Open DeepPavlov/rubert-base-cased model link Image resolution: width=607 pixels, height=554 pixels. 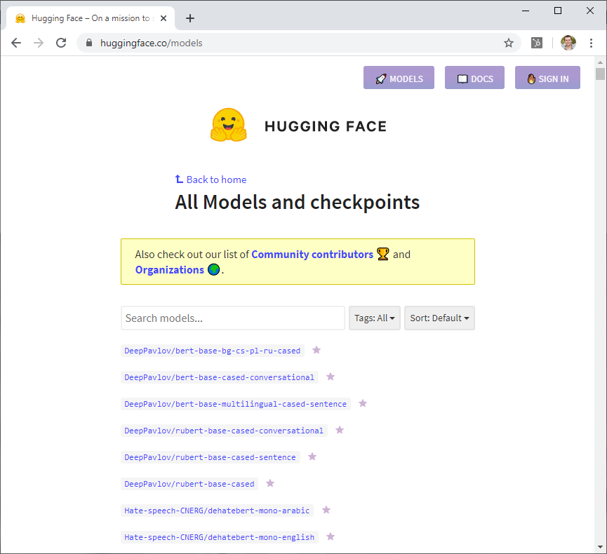(x=189, y=484)
